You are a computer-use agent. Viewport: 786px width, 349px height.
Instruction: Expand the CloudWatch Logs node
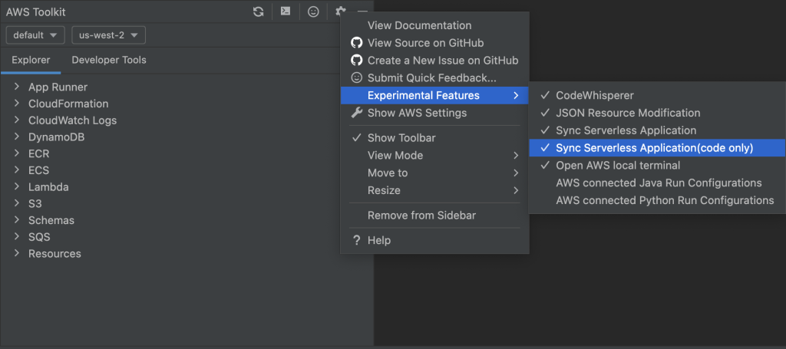pos(17,120)
